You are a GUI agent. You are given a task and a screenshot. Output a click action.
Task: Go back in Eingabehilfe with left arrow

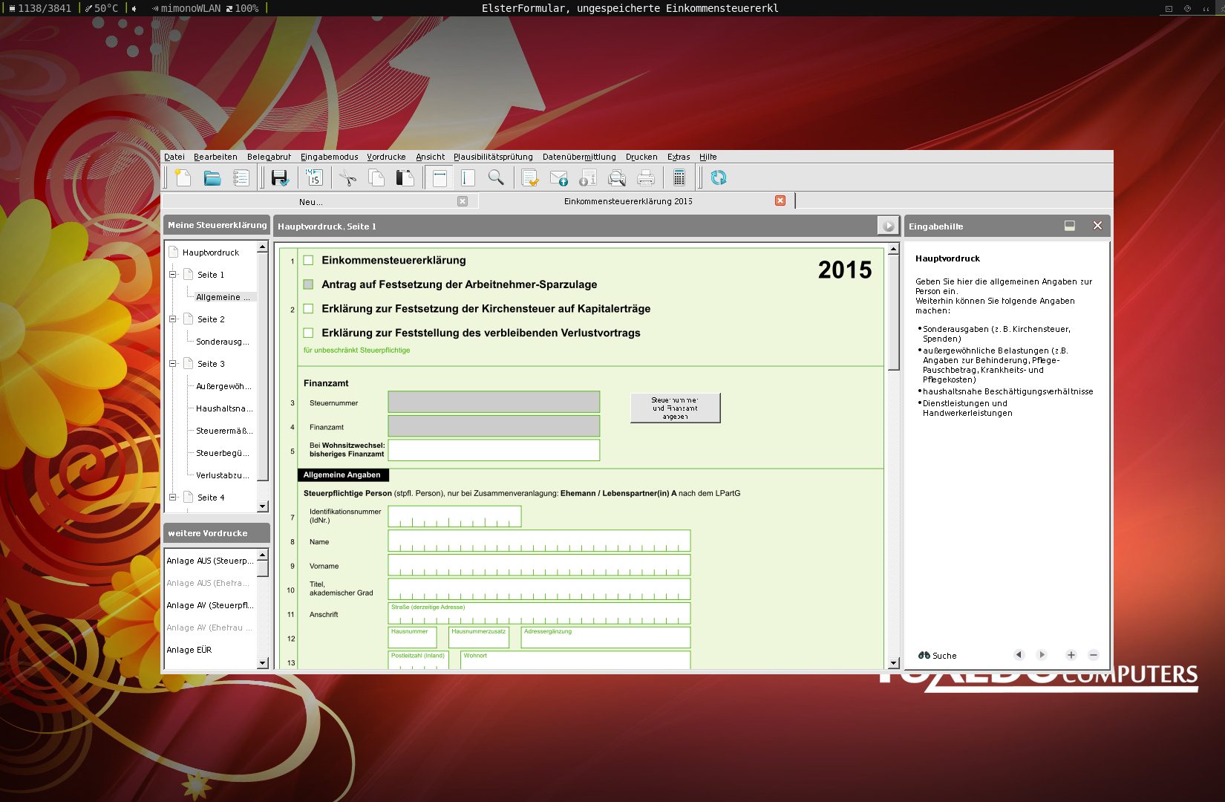(x=1019, y=655)
